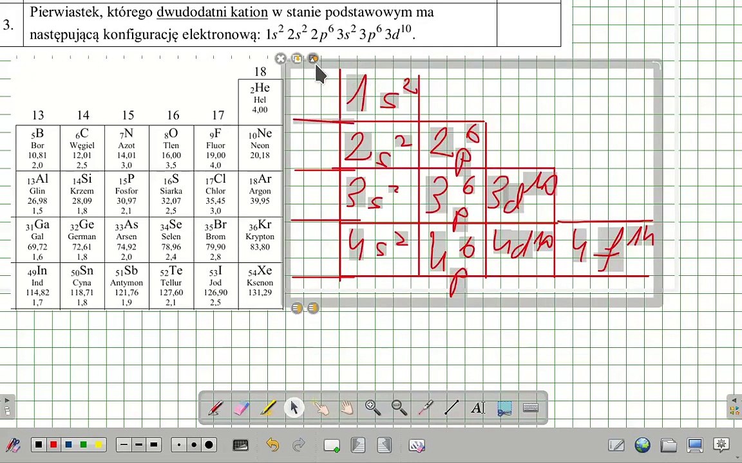The image size is (742, 463).
Task: Open the gear application menu
Action: coord(721,445)
